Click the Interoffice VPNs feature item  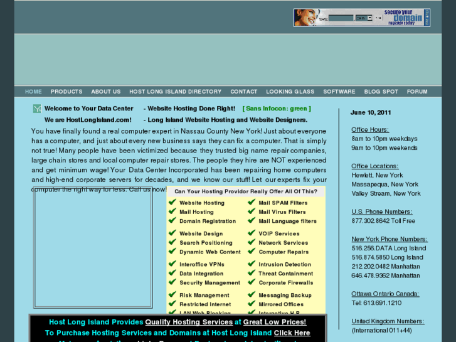point(202,265)
